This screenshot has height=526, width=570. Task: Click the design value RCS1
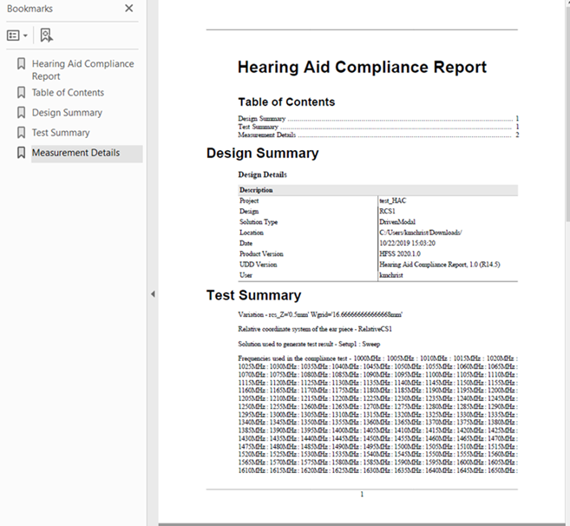(x=387, y=211)
